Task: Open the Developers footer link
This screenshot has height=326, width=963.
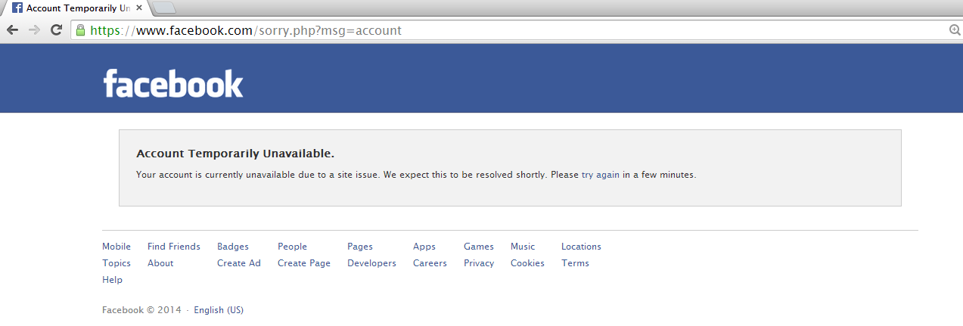Action: coord(371,263)
